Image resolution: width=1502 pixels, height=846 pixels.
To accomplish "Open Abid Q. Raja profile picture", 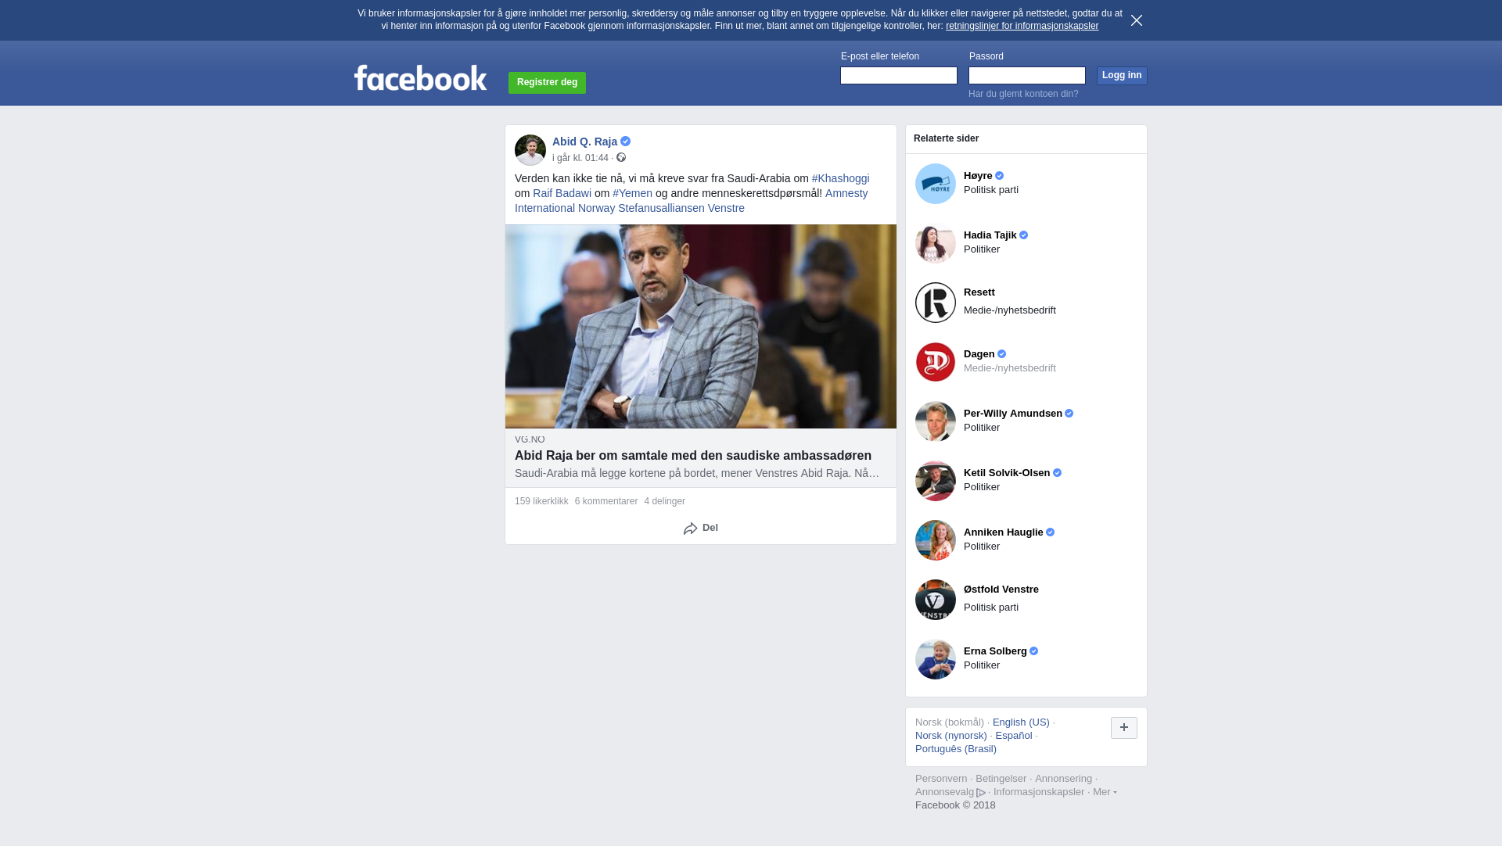I will (x=530, y=150).
